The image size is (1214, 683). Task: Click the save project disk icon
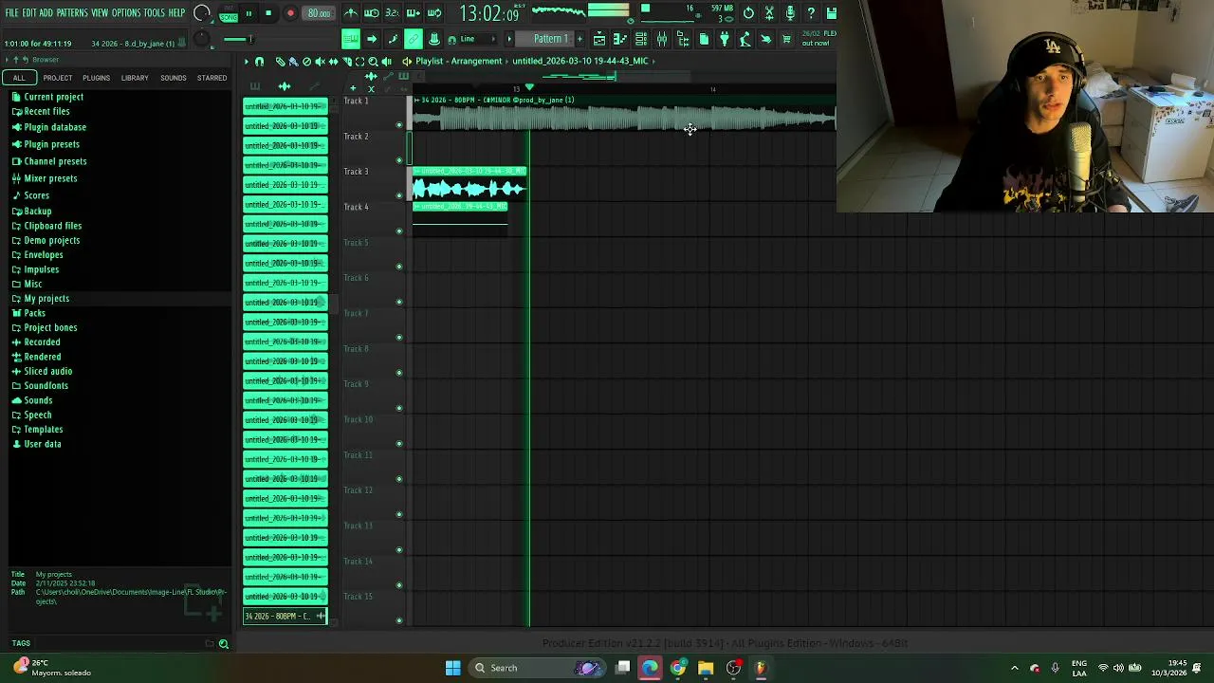tap(832, 13)
